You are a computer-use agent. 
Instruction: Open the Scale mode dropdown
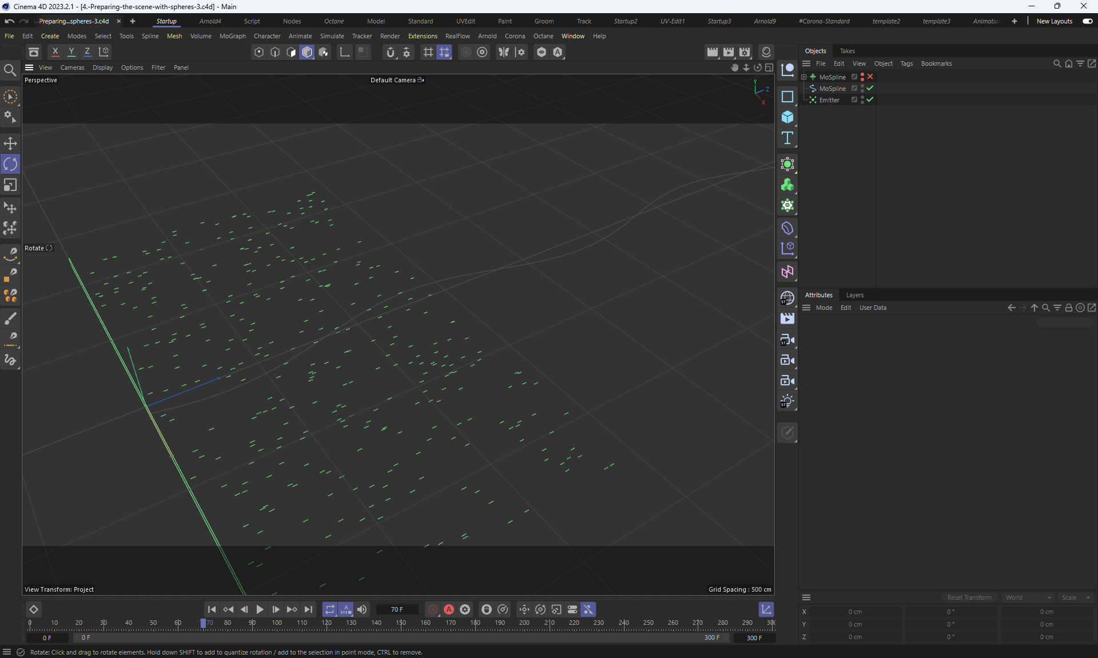tap(1075, 597)
